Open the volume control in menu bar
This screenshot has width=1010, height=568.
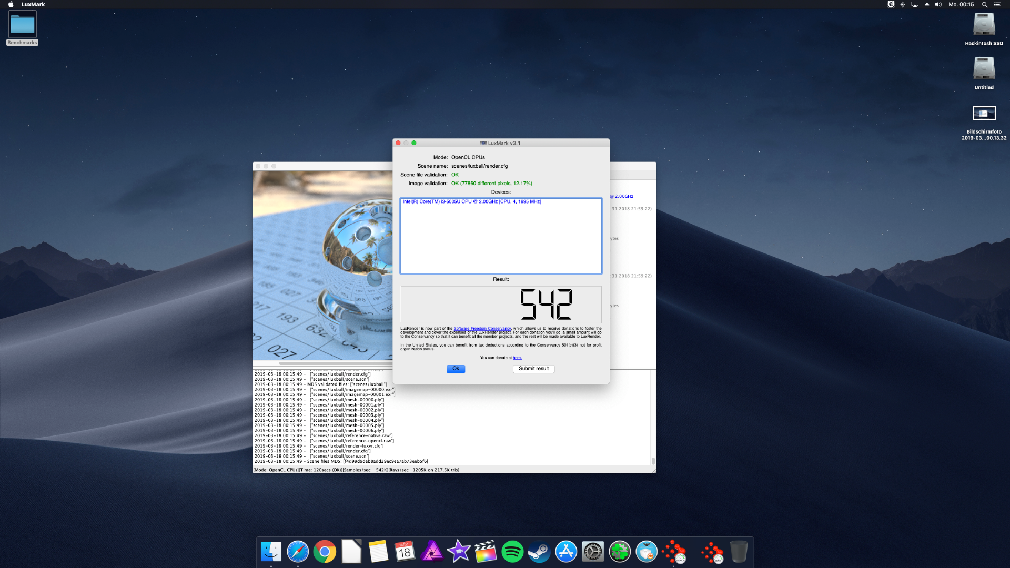coord(938,4)
